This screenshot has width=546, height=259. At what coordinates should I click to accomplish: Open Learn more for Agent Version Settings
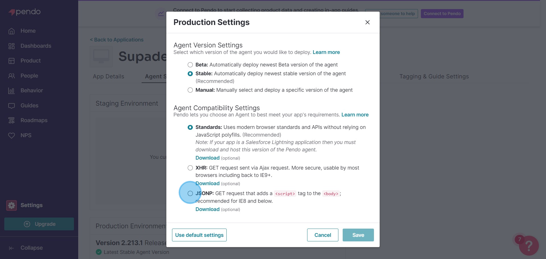(x=326, y=52)
